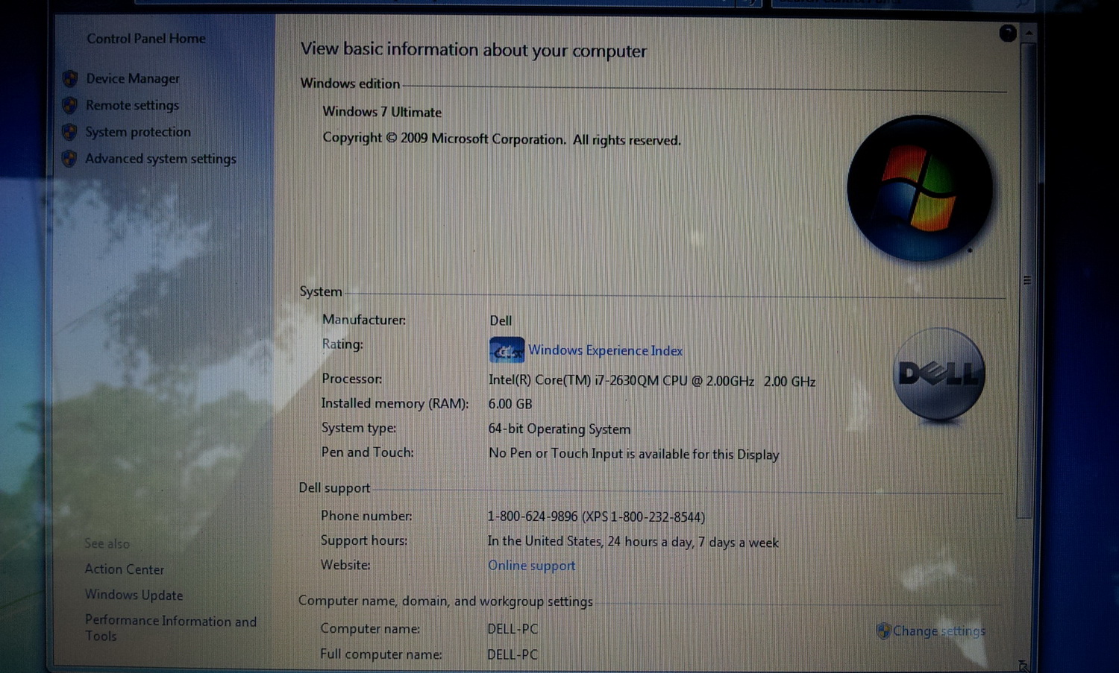Click the shield icon beside Remote settings
Viewport: 1119px width, 673px height.
[70, 105]
